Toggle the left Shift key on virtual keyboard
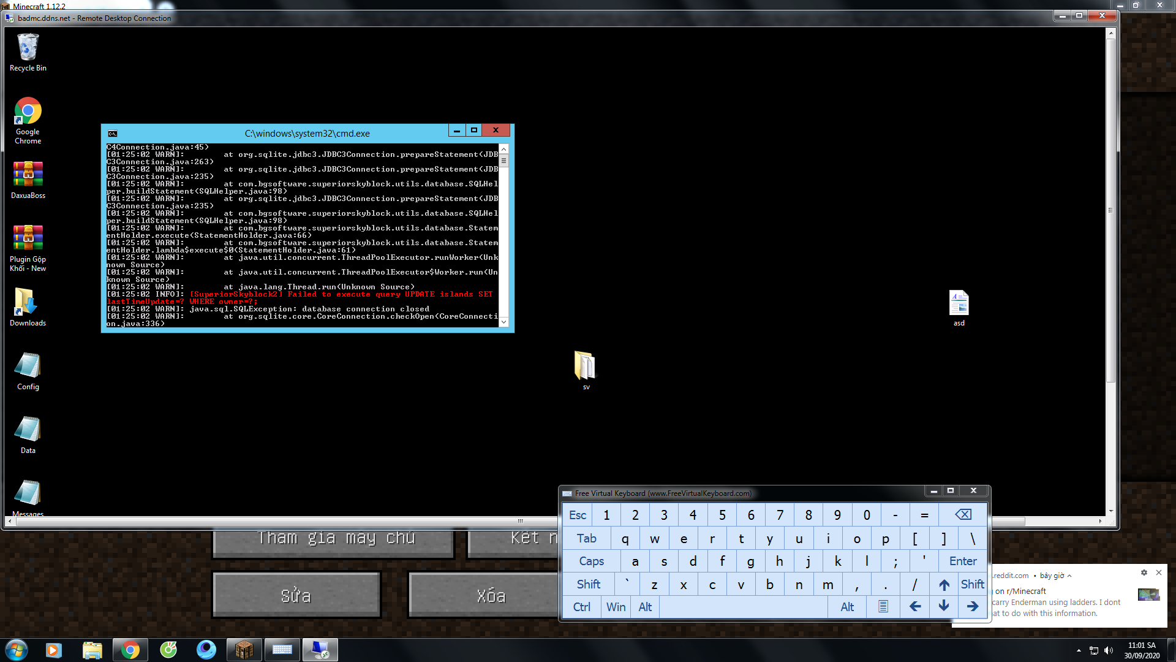1176x662 pixels. click(588, 584)
